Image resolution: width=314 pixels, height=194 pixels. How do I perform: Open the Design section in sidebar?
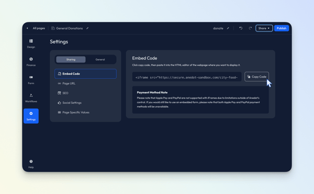tap(31, 44)
